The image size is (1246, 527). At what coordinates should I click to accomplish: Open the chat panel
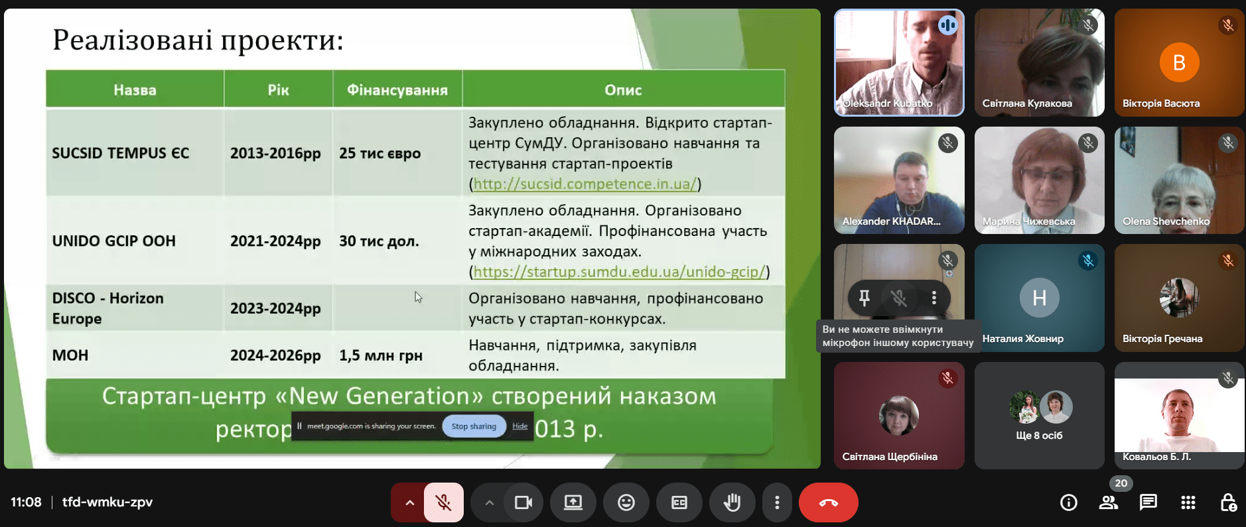[1148, 502]
